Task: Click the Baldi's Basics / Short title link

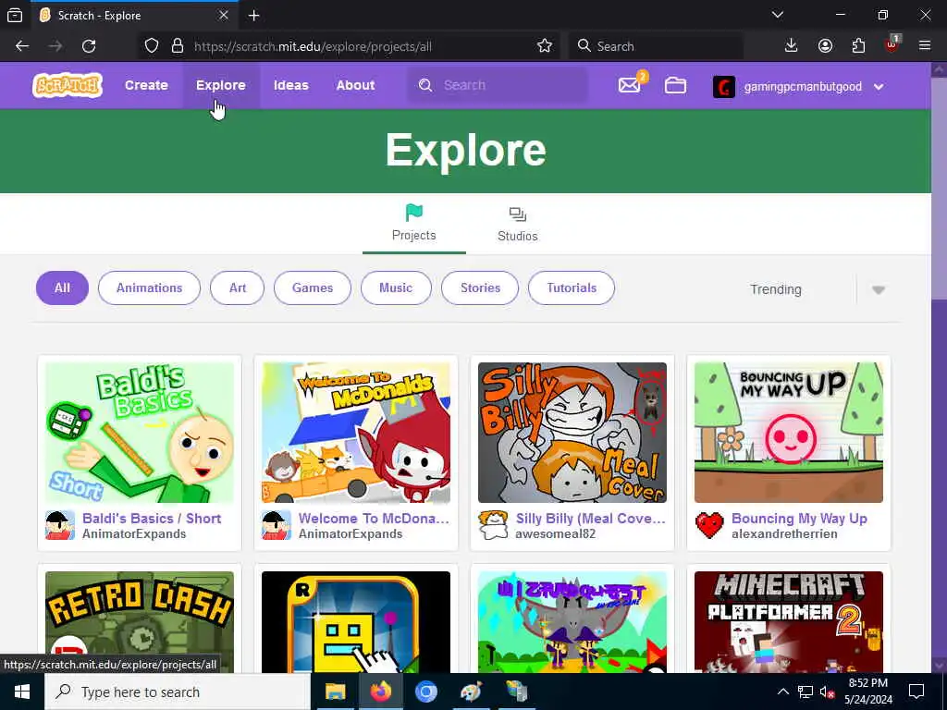Action: coord(152,519)
